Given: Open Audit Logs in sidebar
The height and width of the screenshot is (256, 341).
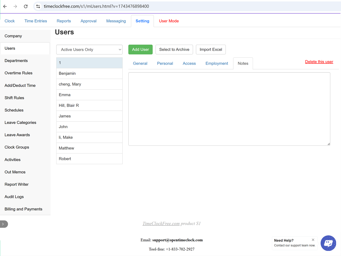Looking at the screenshot, I should point(25,197).
